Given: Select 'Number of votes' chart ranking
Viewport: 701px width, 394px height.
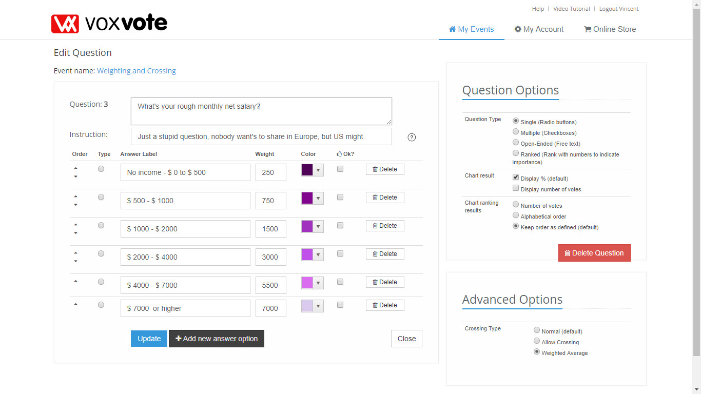Looking at the screenshot, I should click(x=516, y=205).
